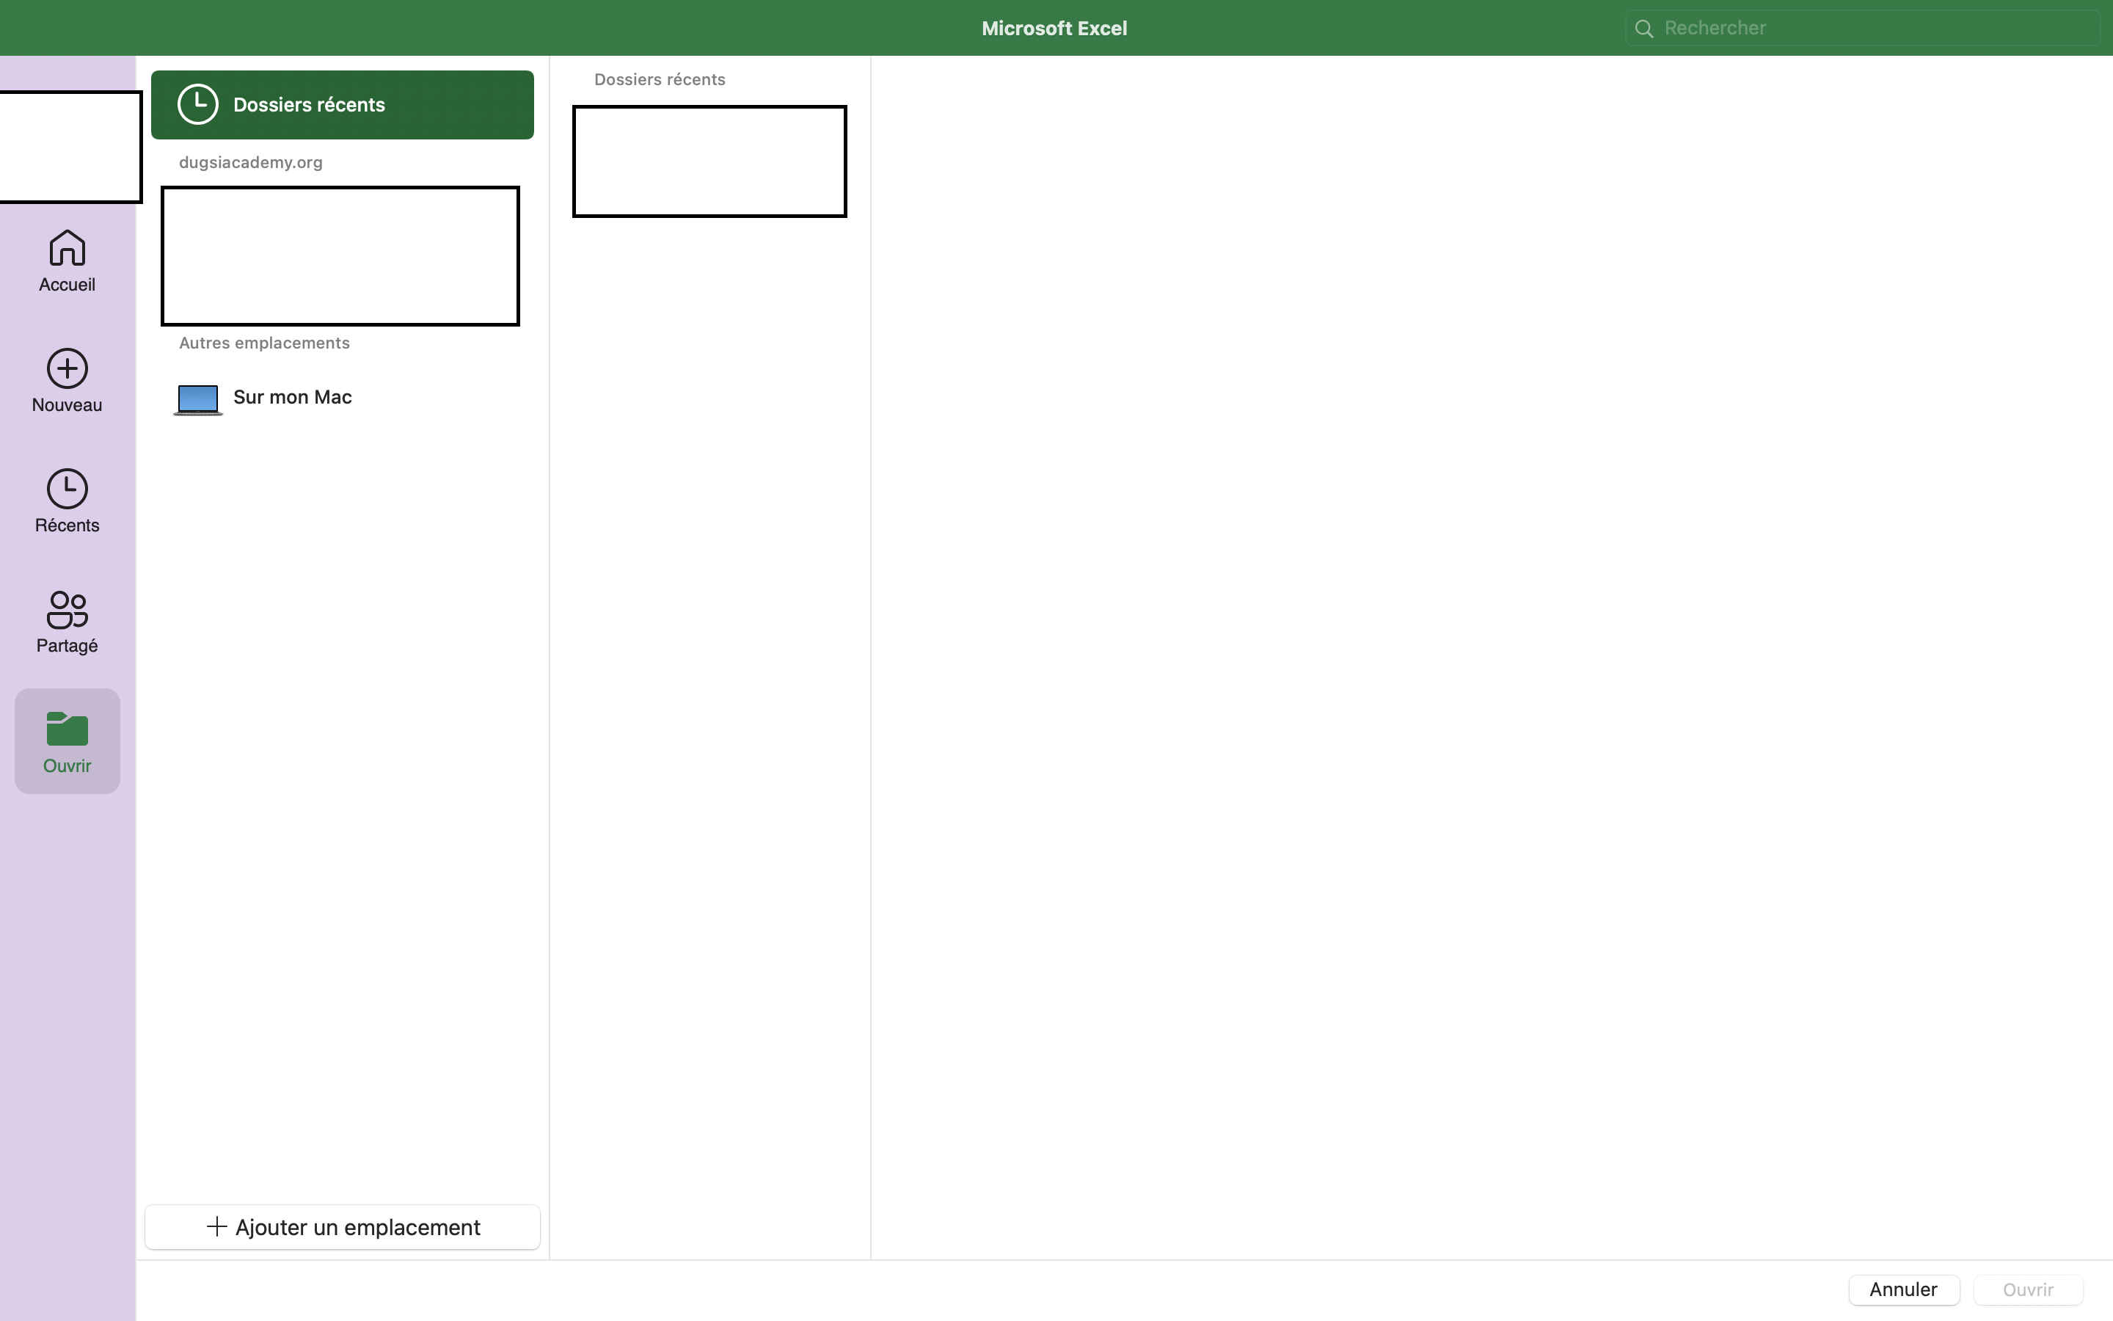Cancel the dialog with Annuler

(1903, 1289)
